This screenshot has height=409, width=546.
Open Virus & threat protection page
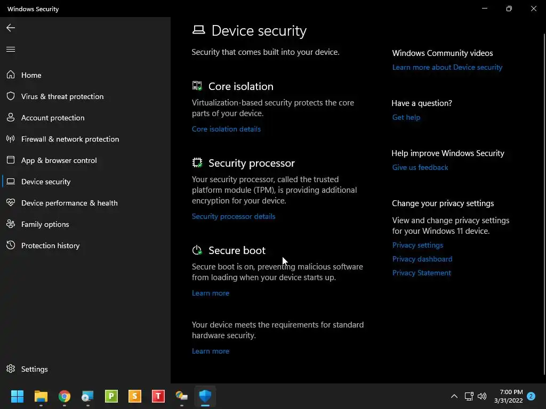pos(62,96)
